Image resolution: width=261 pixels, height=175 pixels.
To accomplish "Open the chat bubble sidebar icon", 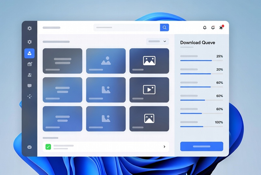I will [x=29, y=86].
